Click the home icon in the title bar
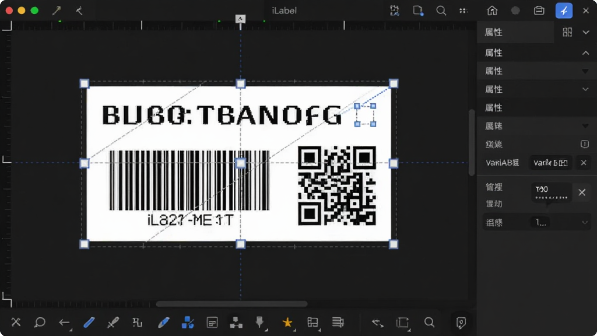The width and height of the screenshot is (597, 336). [492, 10]
